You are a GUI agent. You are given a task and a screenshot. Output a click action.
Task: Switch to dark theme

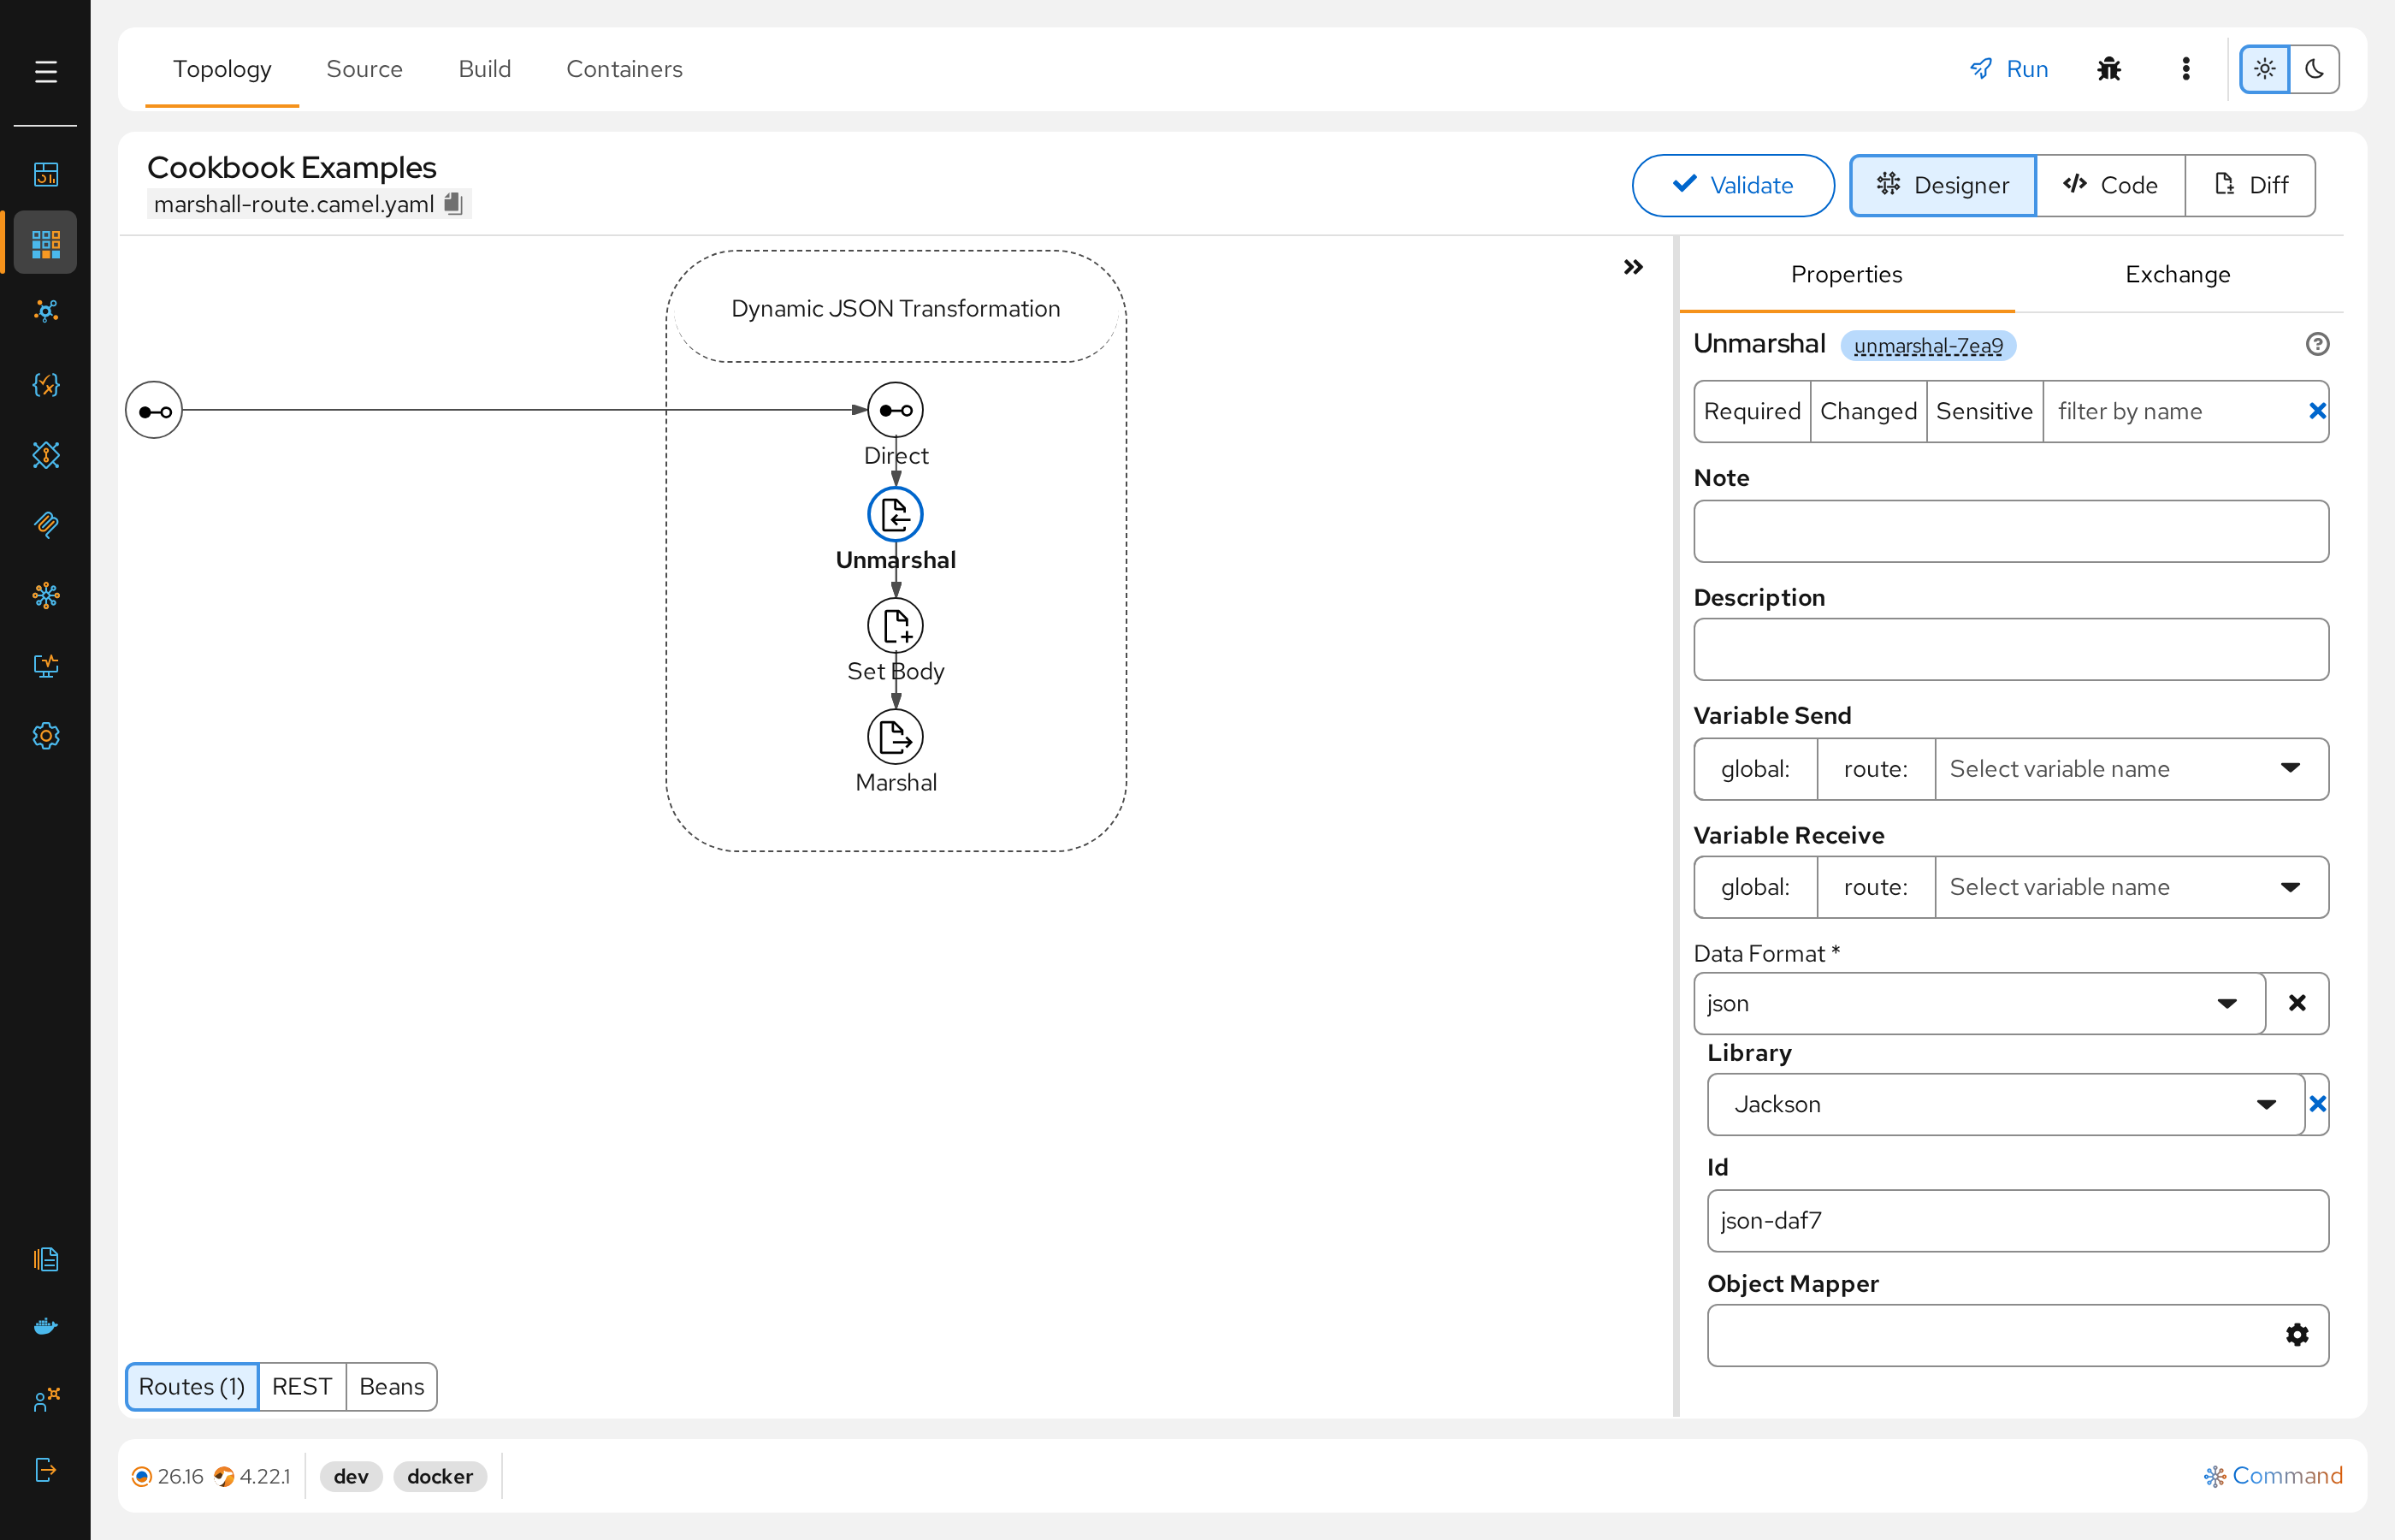pyautogui.click(x=2314, y=69)
